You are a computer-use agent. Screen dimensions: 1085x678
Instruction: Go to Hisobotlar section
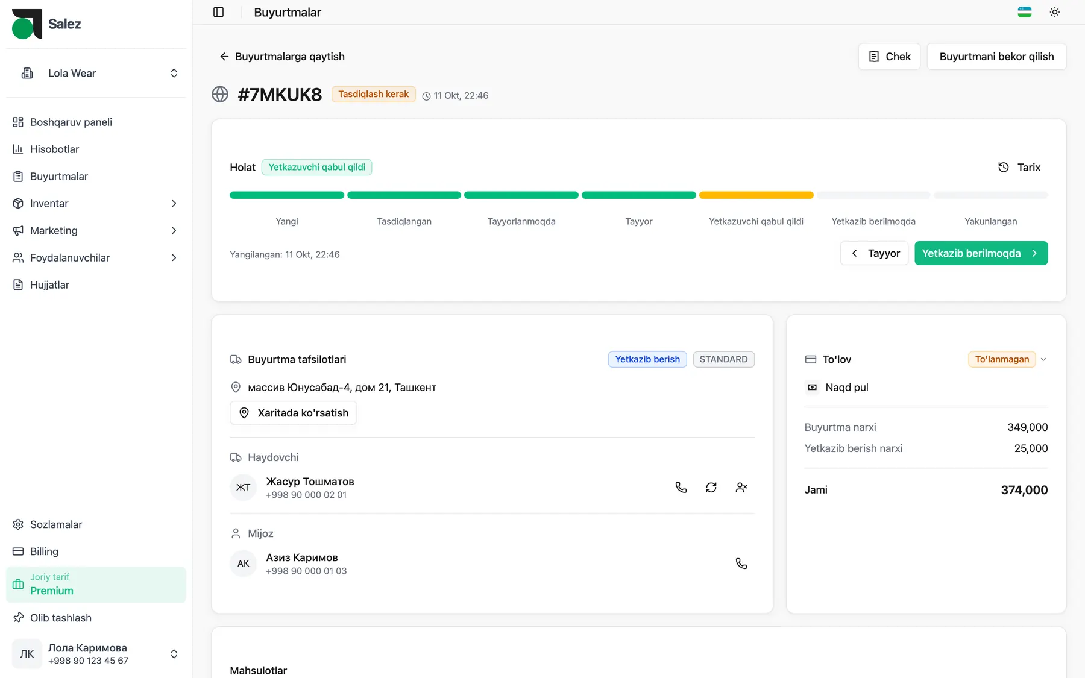pos(96,149)
